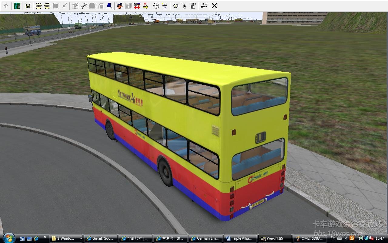Switch to the OMSI_SD83 taskbar window
Viewport: 388px width, 243px height.
[x=310, y=238]
